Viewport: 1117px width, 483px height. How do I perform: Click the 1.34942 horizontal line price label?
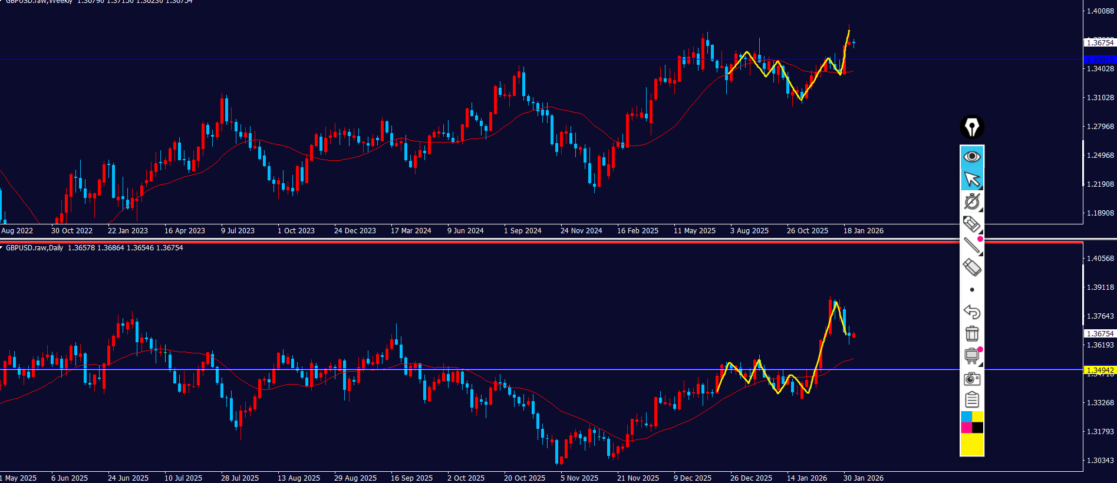pyautogui.click(x=1100, y=370)
